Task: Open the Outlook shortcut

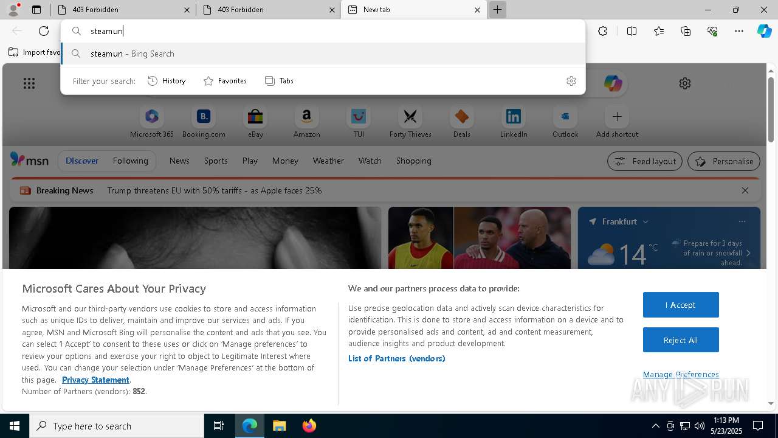Action: coord(565,122)
